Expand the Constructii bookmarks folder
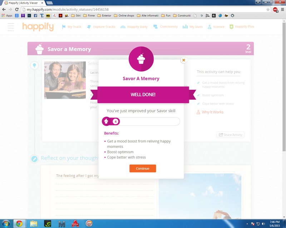The width and height of the screenshot is (286, 228). pos(182,16)
